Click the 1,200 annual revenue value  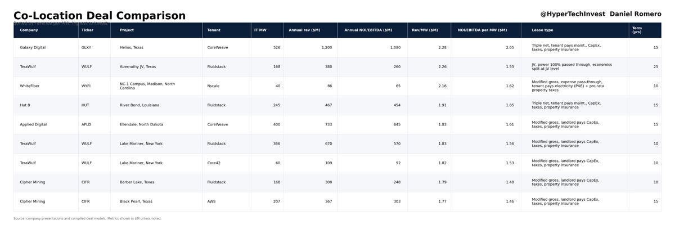pos(327,48)
